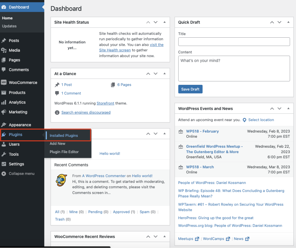Image resolution: width=296 pixels, height=248 pixels.
Task: Click the News external link icon
Action: pos(247,239)
